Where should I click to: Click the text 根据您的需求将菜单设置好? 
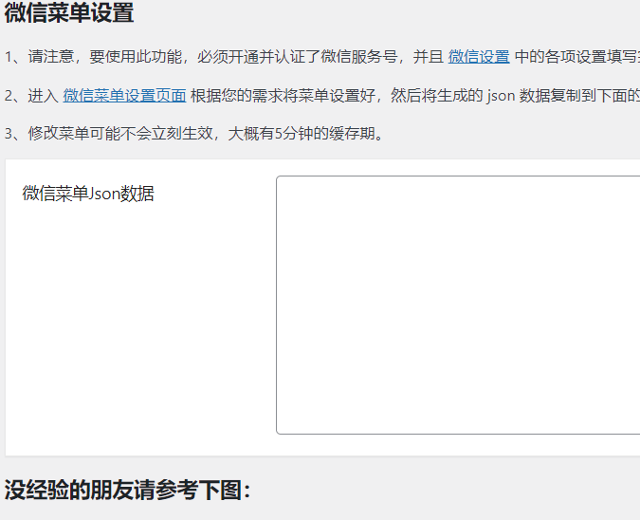tap(283, 96)
